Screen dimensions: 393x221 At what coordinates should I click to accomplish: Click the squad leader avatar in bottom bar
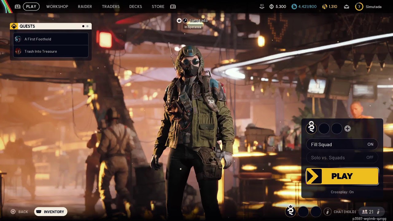pyautogui.click(x=290, y=211)
